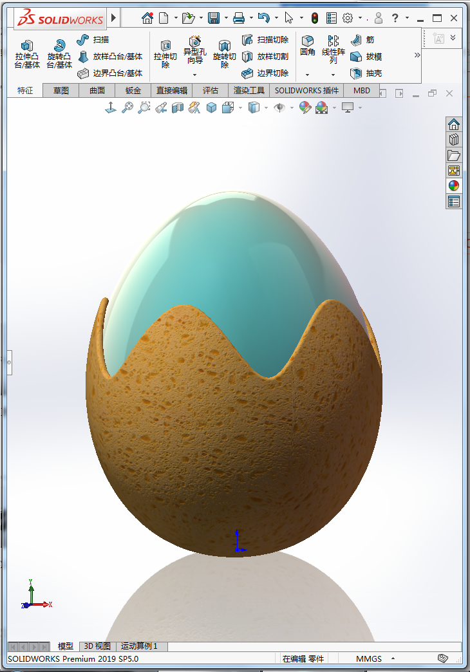Open SOLIDWORKS Resources home in task pane
Image resolution: width=470 pixels, height=672 pixels.
pos(454,125)
